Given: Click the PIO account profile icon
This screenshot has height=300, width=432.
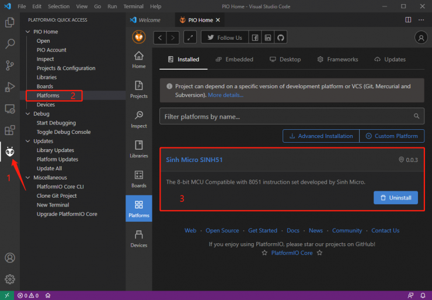Looking at the screenshot, I should [x=421, y=37].
